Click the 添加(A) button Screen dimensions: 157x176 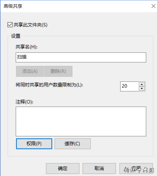pyautogui.click(x=30, y=71)
